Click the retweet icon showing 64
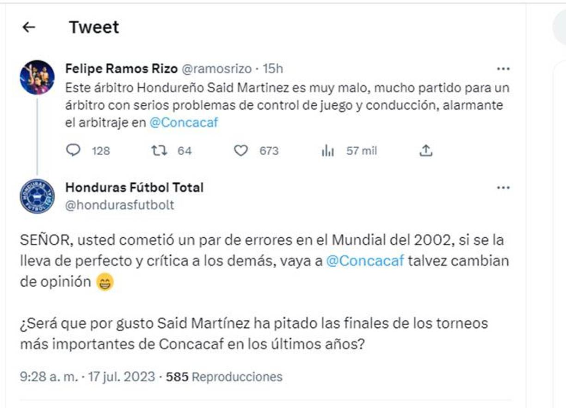 pyautogui.click(x=159, y=150)
